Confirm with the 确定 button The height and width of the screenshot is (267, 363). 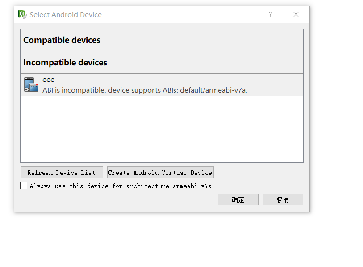(x=238, y=199)
